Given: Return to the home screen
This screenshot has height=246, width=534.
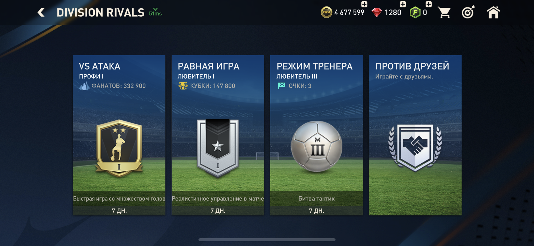Looking at the screenshot, I should (493, 12).
